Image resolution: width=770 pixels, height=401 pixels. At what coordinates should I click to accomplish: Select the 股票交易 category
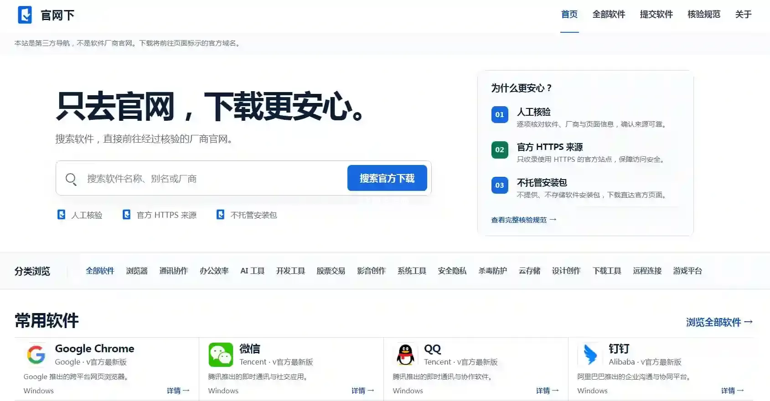[x=331, y=271]
